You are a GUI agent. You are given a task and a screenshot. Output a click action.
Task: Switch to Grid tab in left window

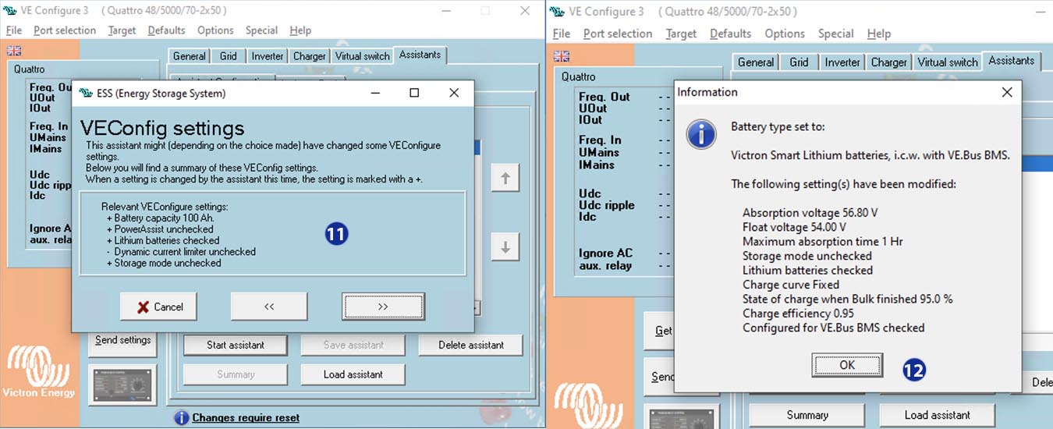point(228,56)
